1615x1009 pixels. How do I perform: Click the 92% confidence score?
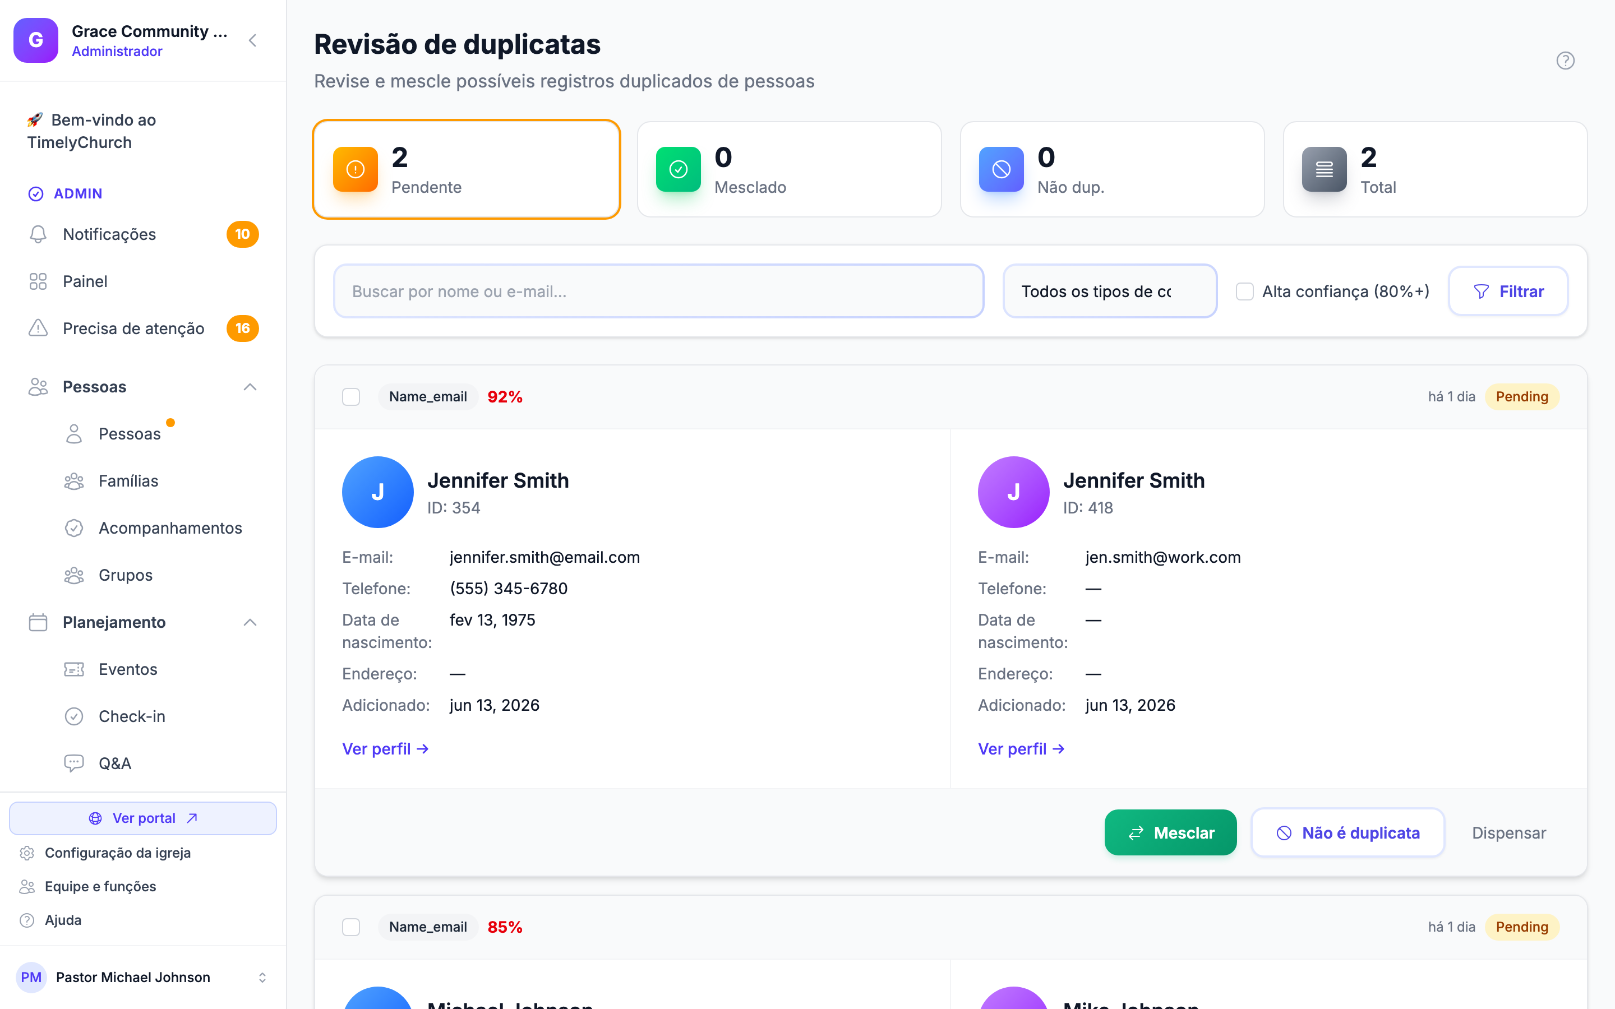pyautogui.click(x=505, y=397)
